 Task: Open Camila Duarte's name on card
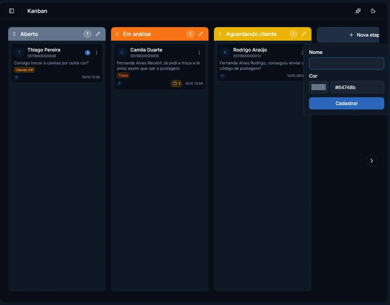(x=146, y=50)
